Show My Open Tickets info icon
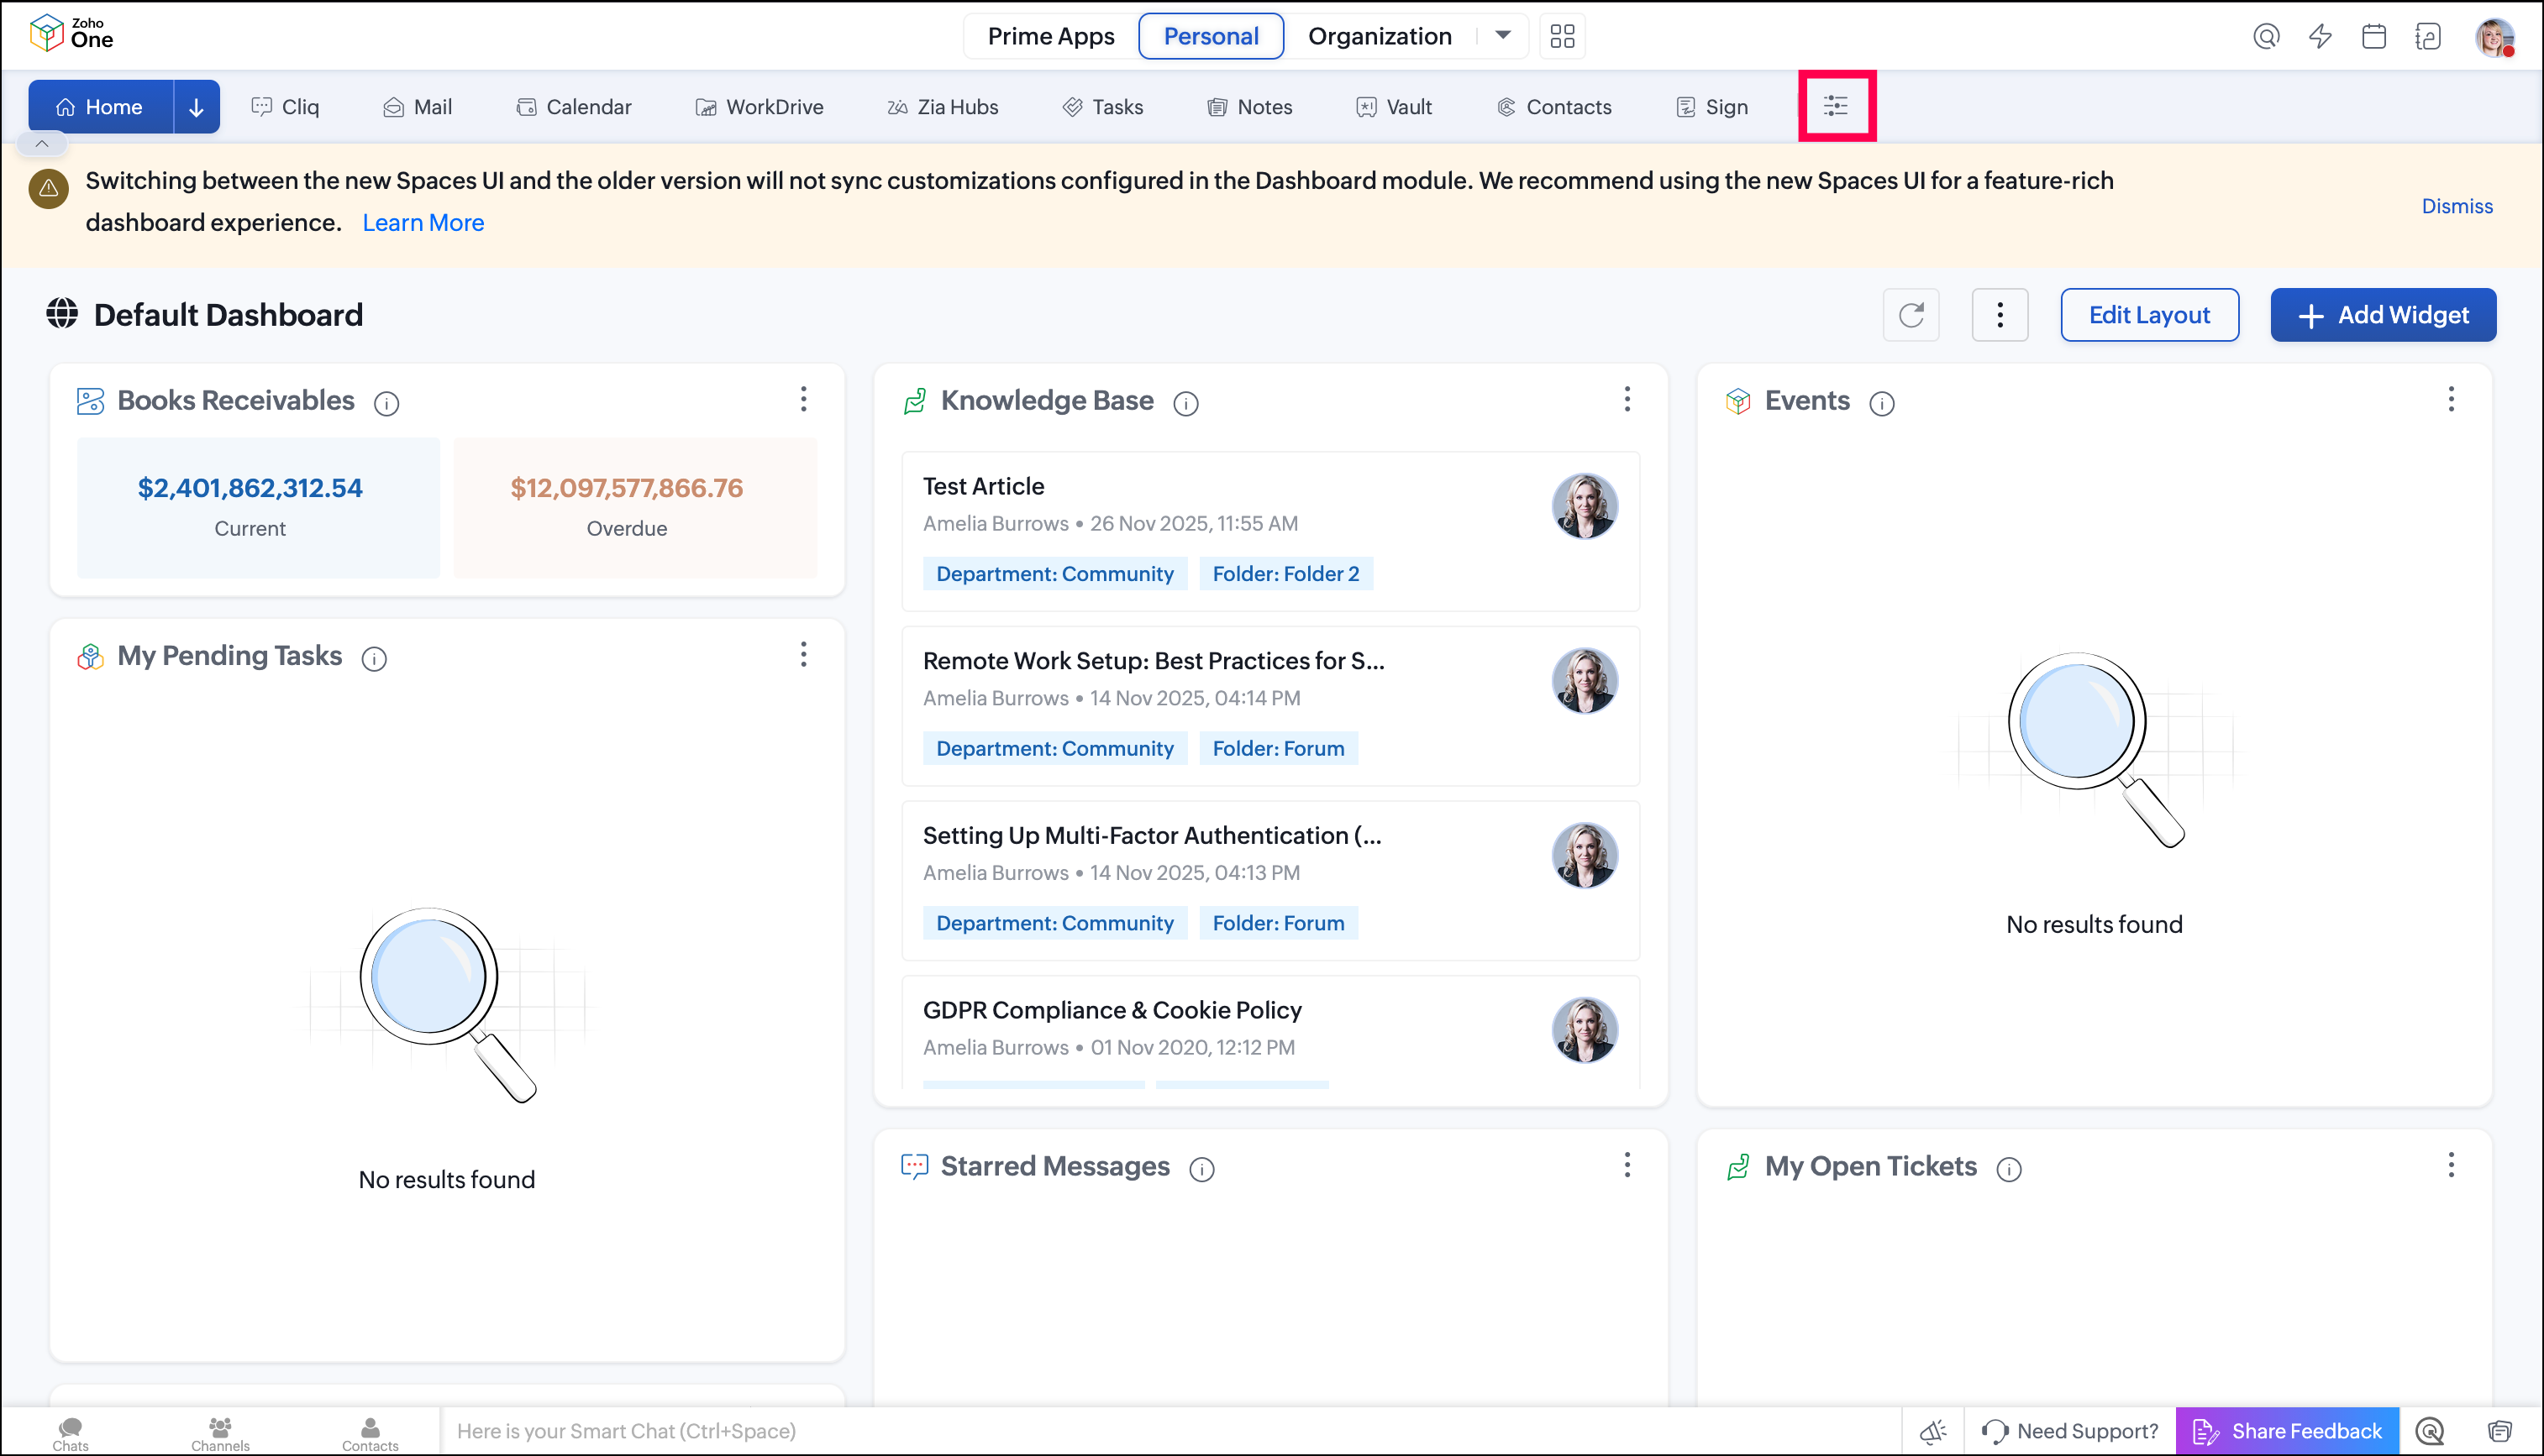This screenshot has height=1456, width=2544. pos(2009,1169)
